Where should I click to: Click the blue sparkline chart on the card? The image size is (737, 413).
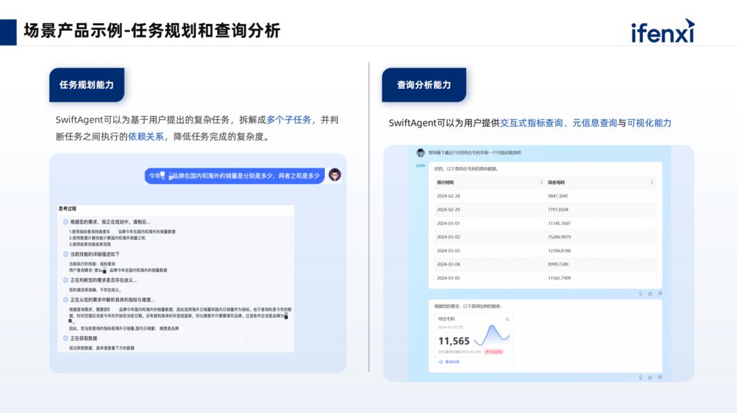[492, 335]
